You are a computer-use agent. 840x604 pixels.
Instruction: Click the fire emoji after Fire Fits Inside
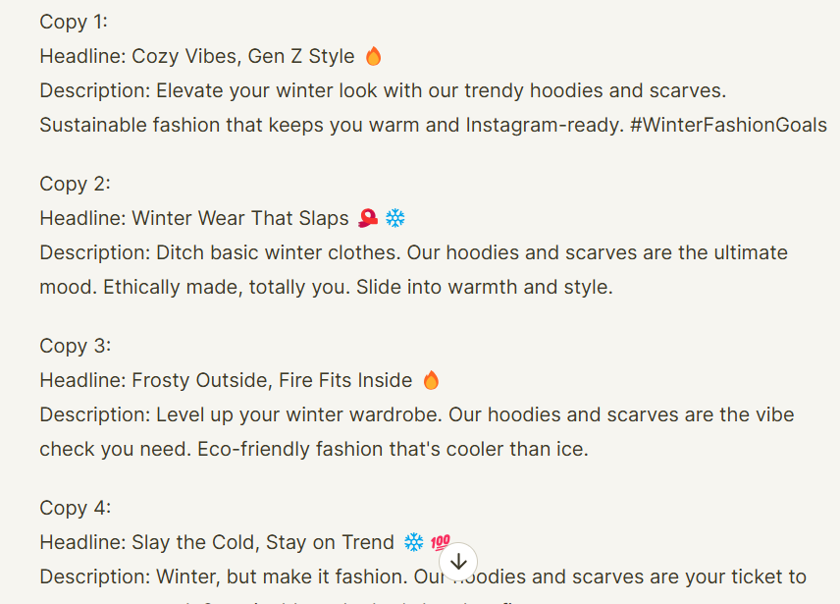click(x=431, y=380)
